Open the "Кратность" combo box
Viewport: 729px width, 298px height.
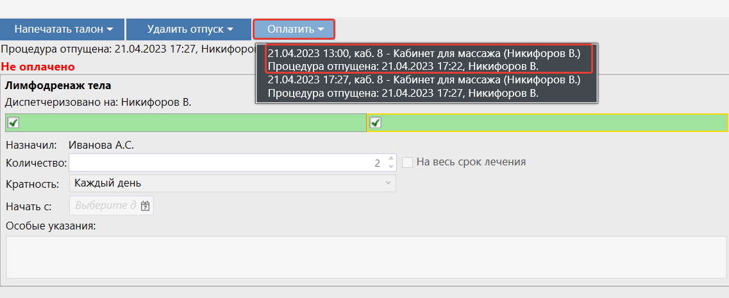click(x=231, y=183)
